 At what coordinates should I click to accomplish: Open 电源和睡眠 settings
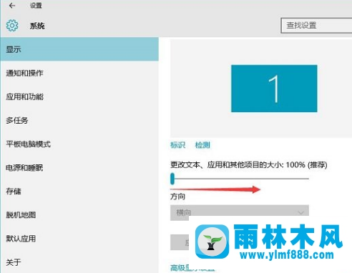click(79, 167)
